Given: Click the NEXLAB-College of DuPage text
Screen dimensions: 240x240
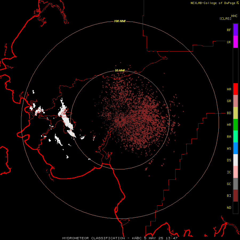Looking at the screenshot, I should click(213, 3).
